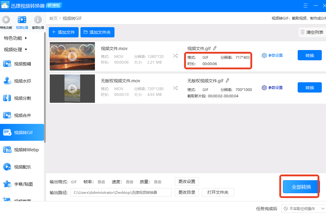Rename 视频文件.gif with the pencil icon
326x214 pixels.
(215, 48)
